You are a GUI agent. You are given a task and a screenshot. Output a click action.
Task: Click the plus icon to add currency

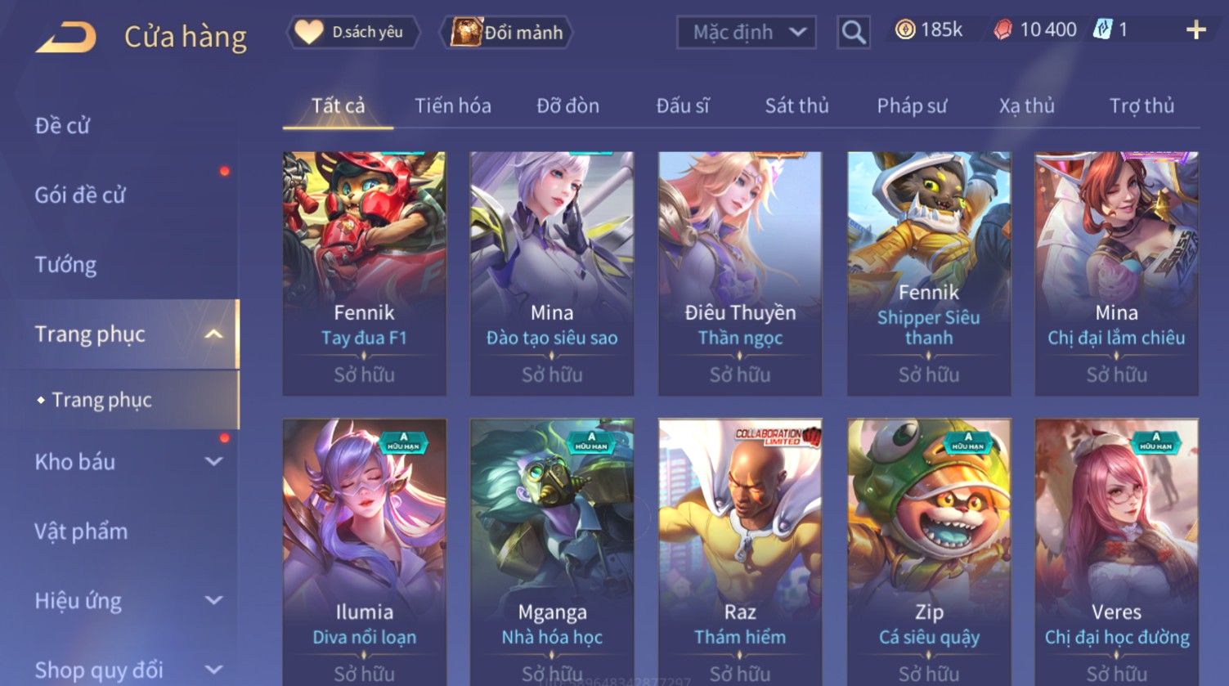coord(1195,30)
